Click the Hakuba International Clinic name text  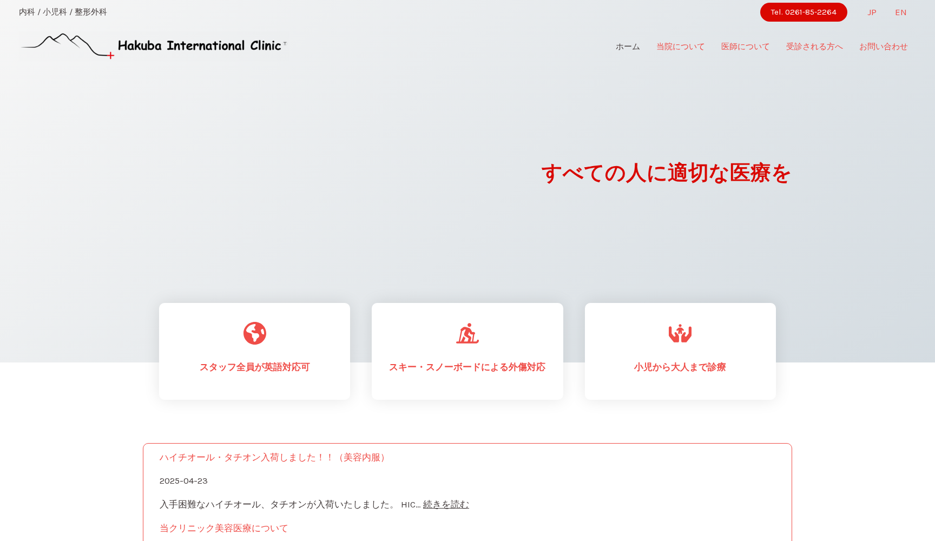tap(202, 45)
